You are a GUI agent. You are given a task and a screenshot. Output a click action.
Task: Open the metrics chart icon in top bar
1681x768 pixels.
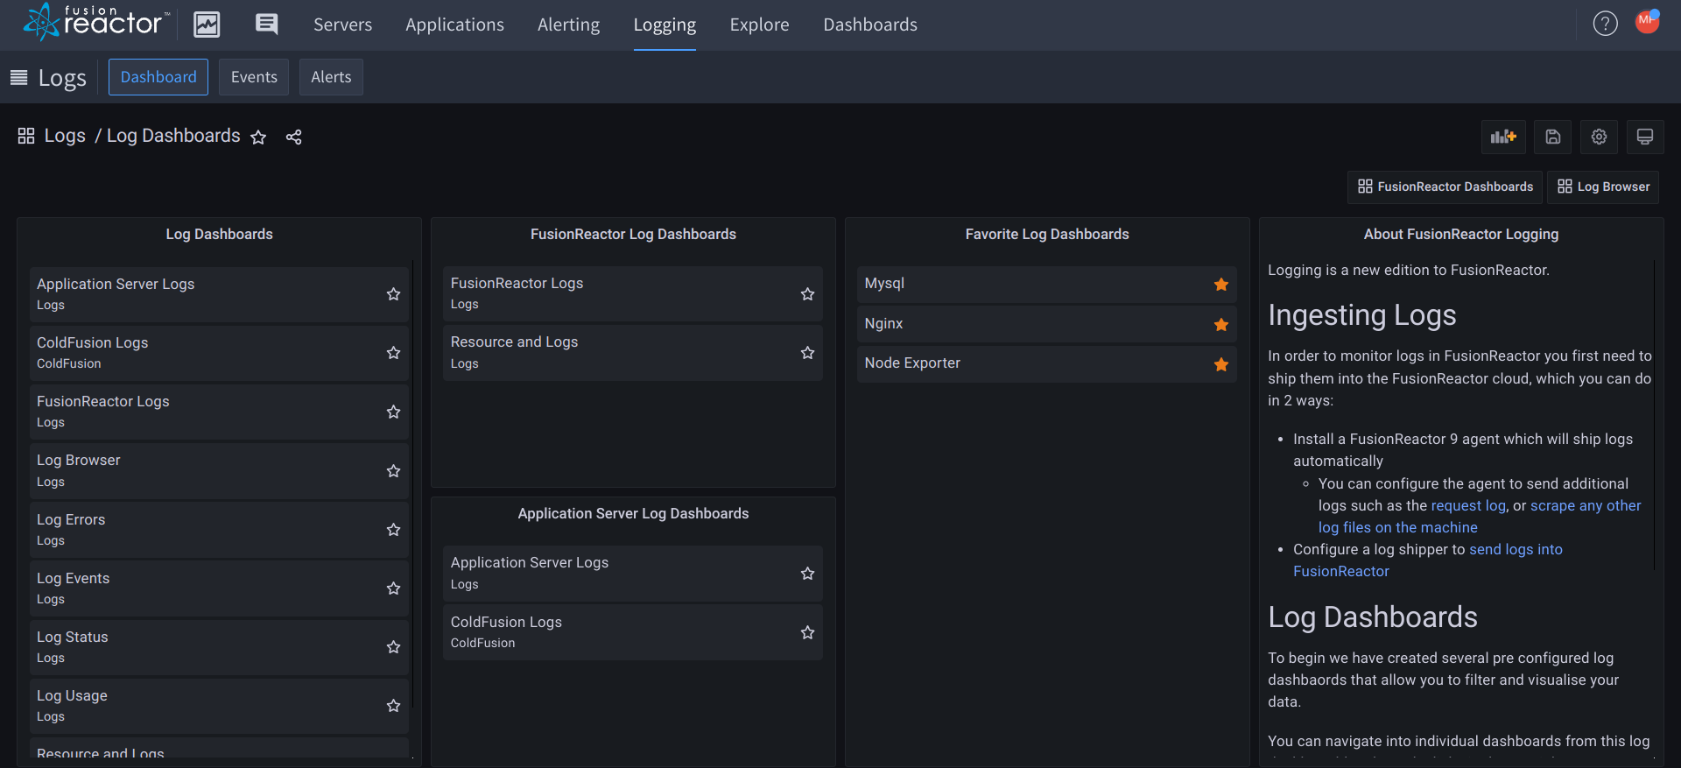pyautogui.click(x=207, y=25)
